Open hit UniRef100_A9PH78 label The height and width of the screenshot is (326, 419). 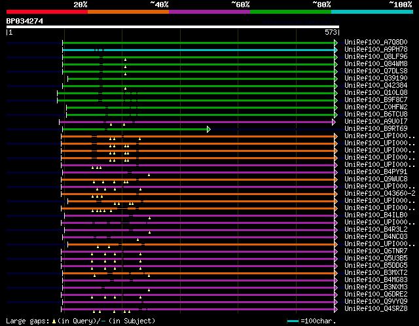click(376, 50)
